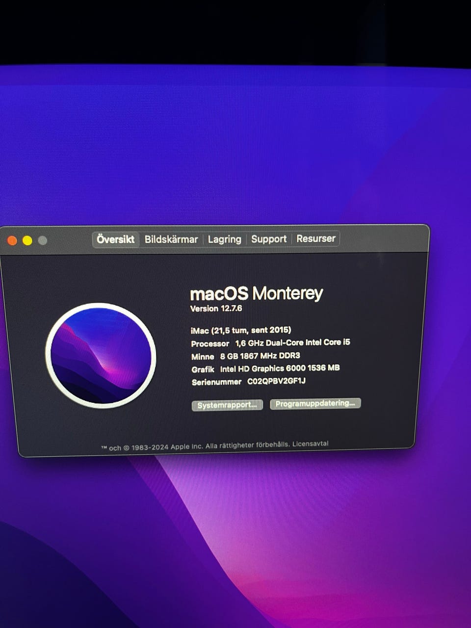Select the Översikt tab
This screenshot has width=471, height=628.
click(115, 239)
